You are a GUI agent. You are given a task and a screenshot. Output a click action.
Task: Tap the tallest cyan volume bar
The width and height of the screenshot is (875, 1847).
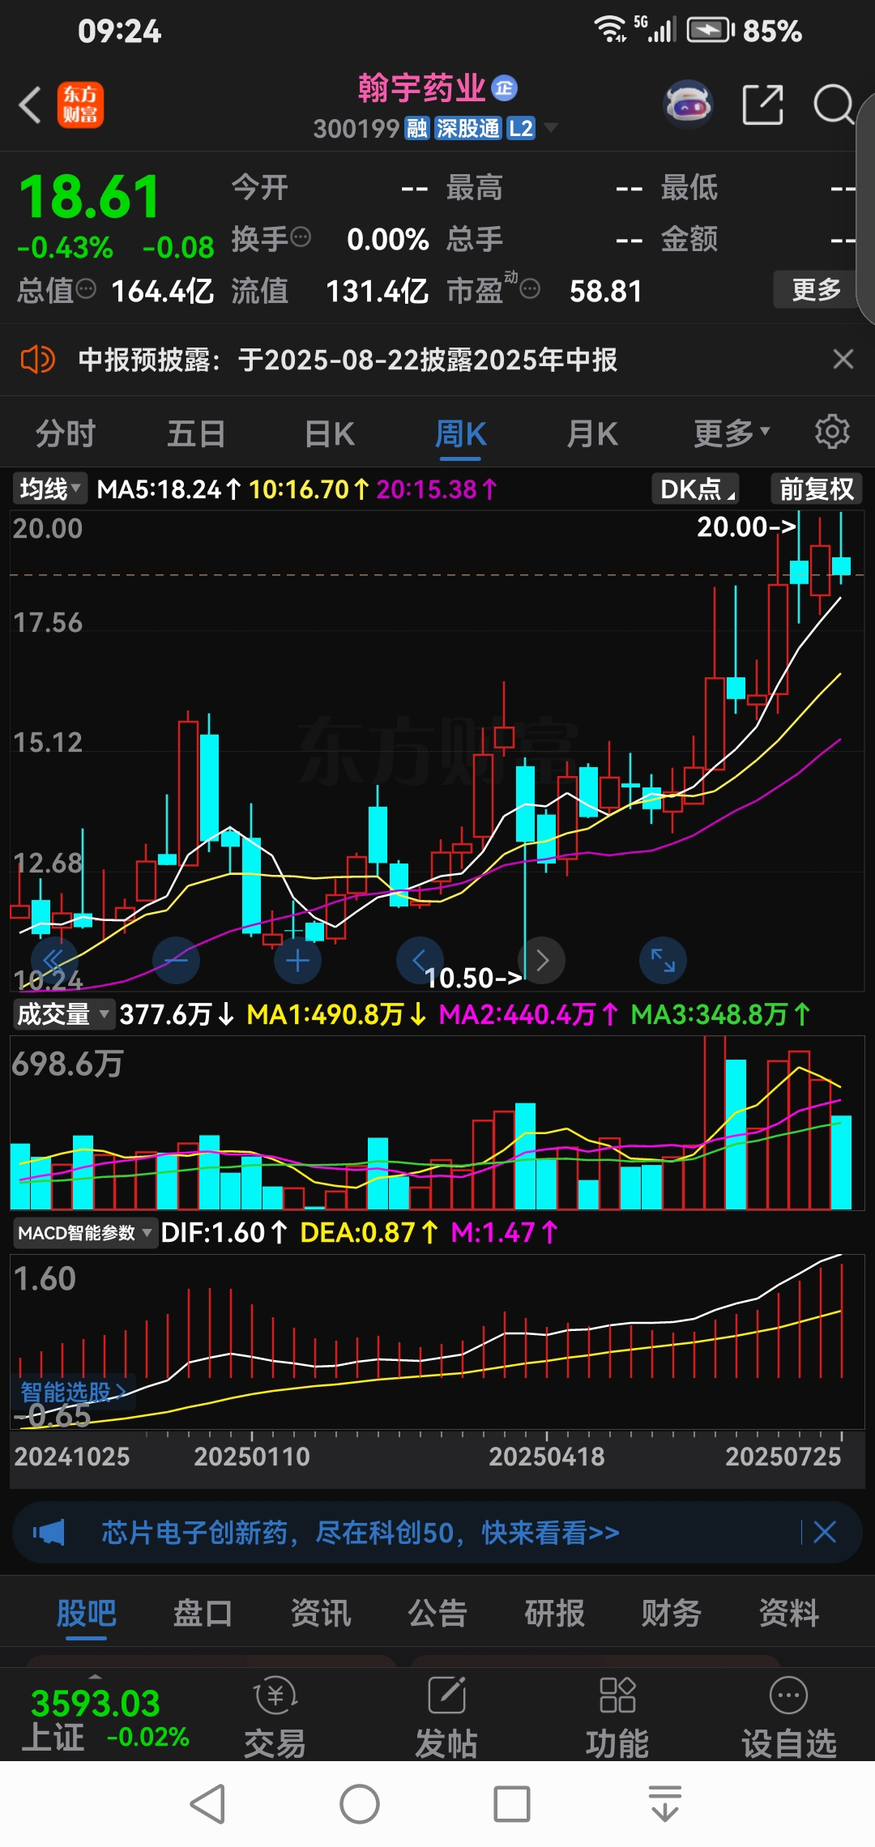[736, 1134]
